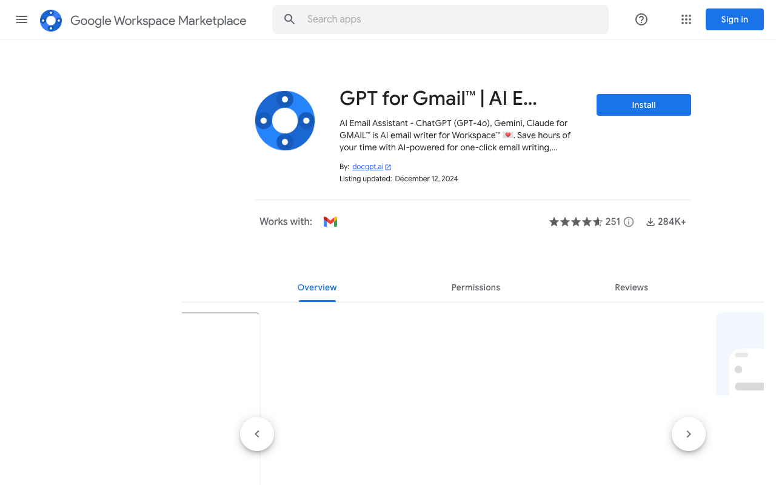Click the partially visible next screenshot thumbnail
Image resolution: width=776 pixels, height=485 pixels.
click(740, 354)
